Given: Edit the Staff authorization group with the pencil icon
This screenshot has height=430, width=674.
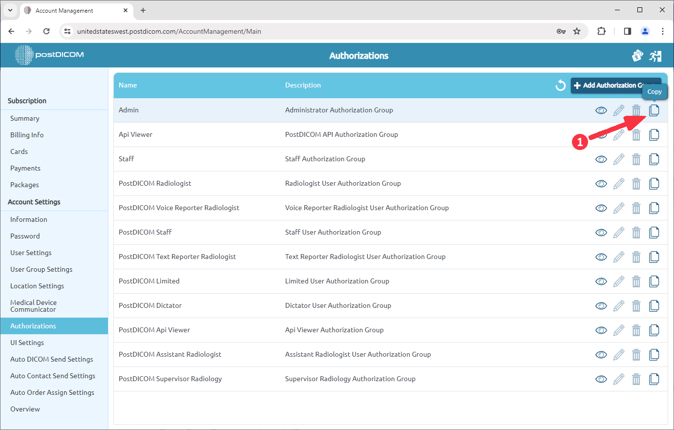Looking at the screenshot, I should pyautogui.click(x=619, y=159).
